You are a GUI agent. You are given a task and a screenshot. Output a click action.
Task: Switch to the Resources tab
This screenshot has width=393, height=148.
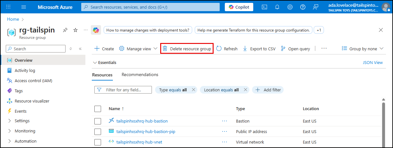102,75
